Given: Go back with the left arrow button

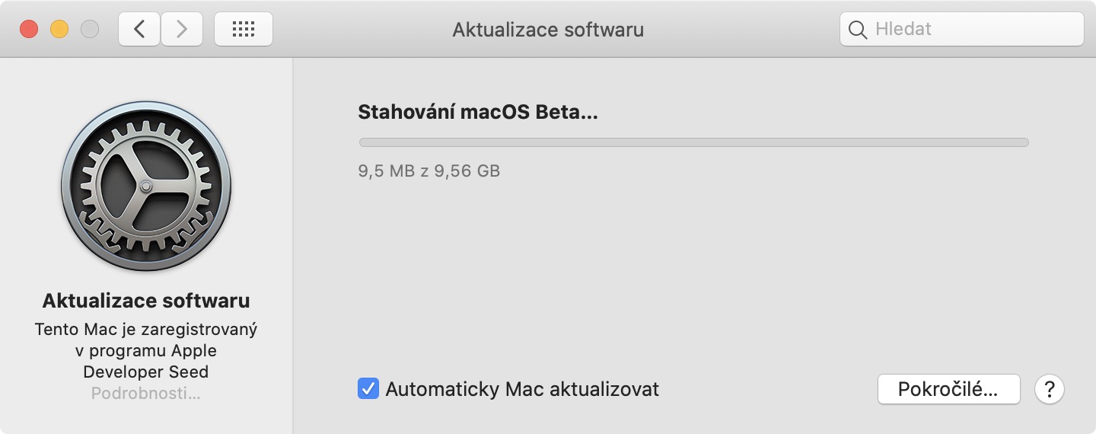Looking at the screenshot, I should [139, 29].
